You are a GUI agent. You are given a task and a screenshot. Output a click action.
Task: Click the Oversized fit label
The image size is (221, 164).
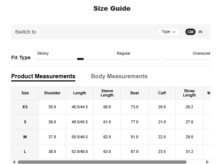click(201, 53)
